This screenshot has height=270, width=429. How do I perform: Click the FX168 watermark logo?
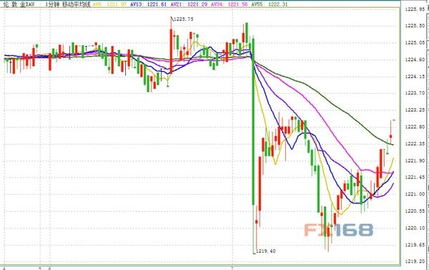tap(339, 230)
